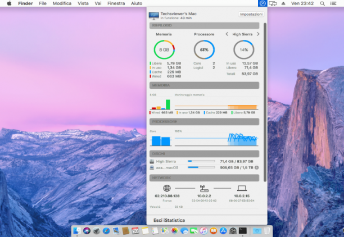Open the Modifica menu
The height and width of the screenshot is (237, 344).
tap(62, 3)
